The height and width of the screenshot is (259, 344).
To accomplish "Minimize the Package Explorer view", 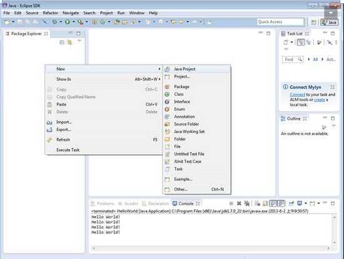I will click(x=71, y=33).
